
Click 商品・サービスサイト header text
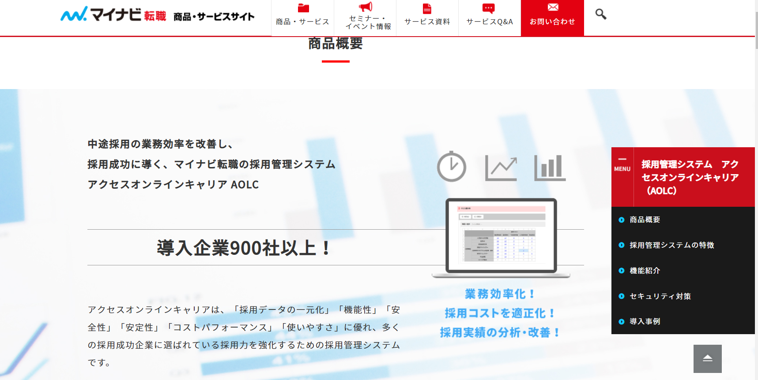(214, 17)
